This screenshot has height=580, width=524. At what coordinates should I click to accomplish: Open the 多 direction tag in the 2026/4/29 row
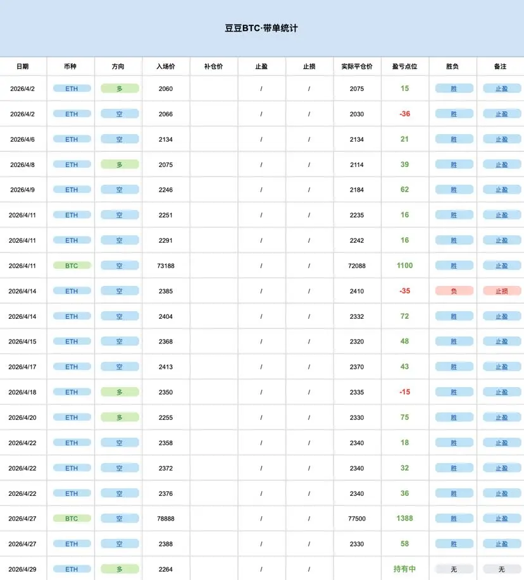point(120,569)
